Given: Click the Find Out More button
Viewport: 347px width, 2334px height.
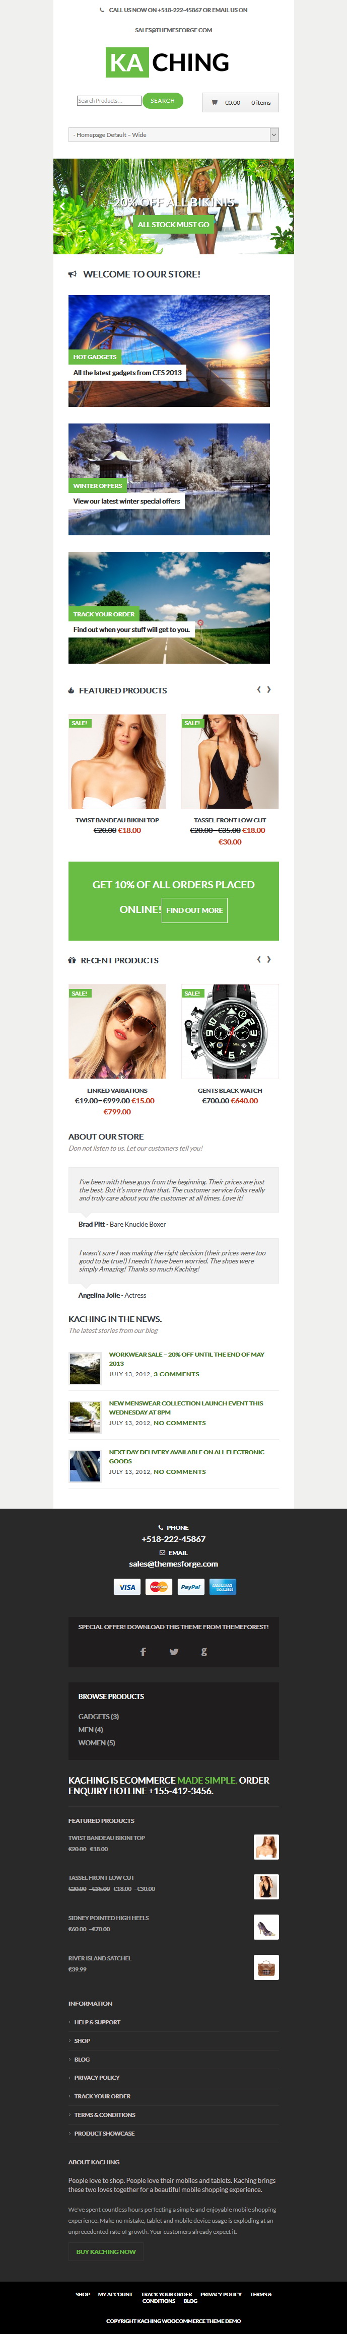Looking at the screenshot, I should click(194, 910).
